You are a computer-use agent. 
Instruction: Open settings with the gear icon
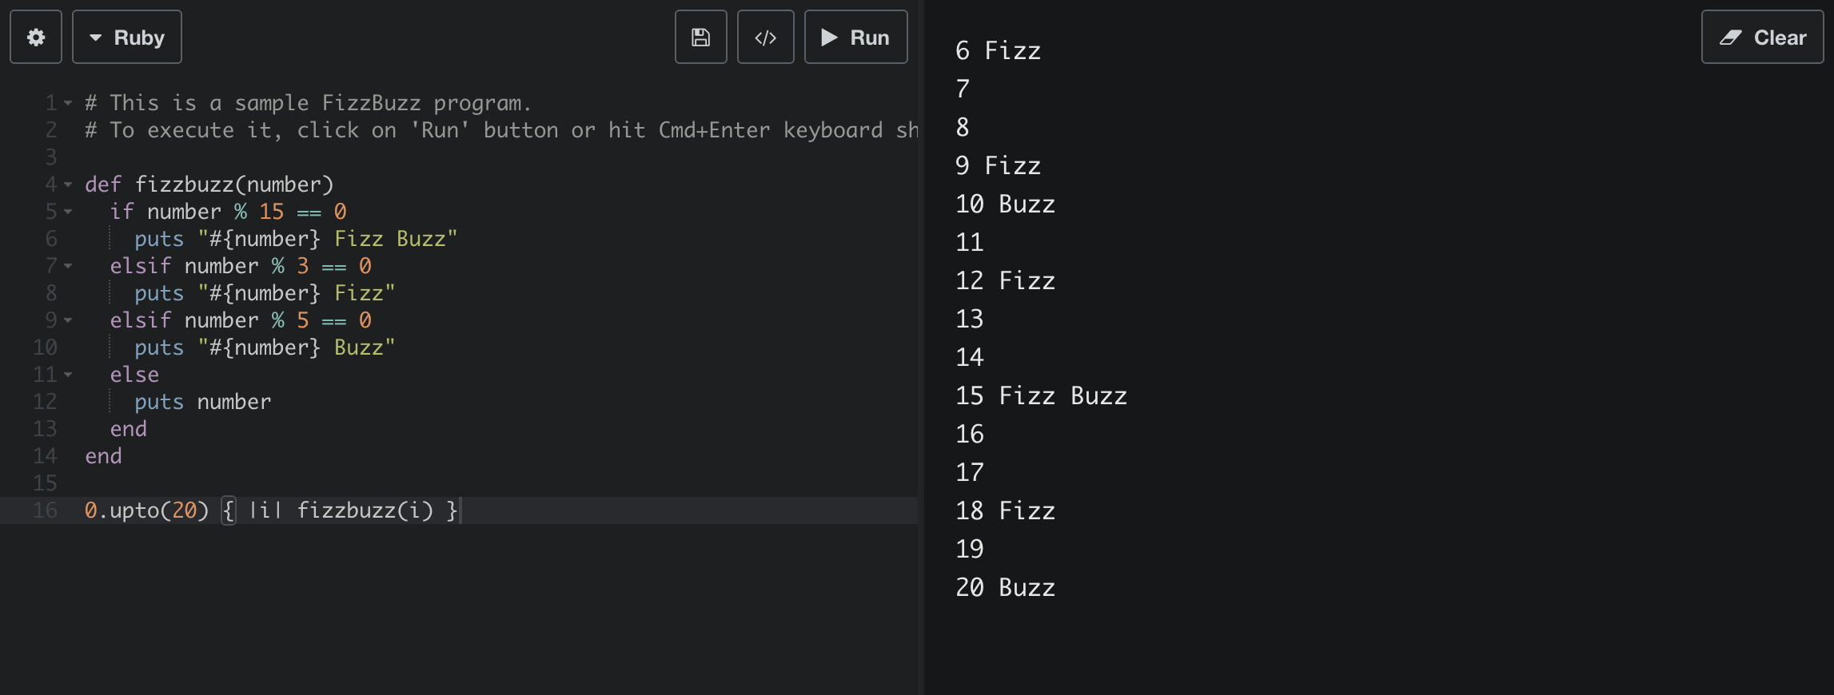(x=36, y=37)
